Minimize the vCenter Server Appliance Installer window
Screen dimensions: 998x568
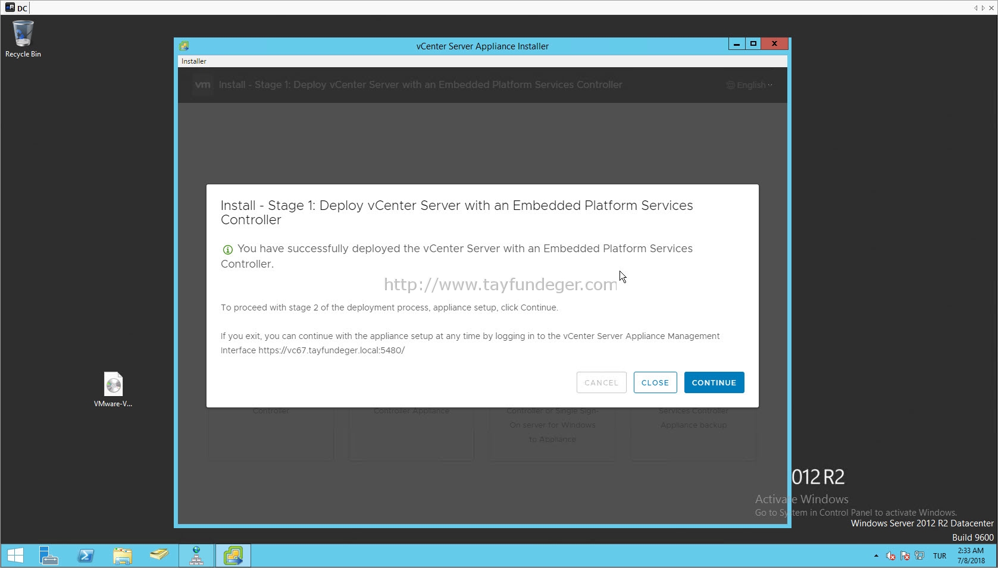[737, 44]
